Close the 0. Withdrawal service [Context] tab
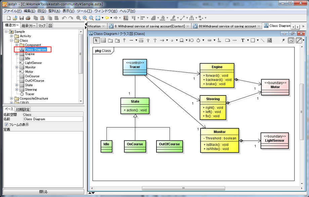309x197 pixels. click(188, 26)
